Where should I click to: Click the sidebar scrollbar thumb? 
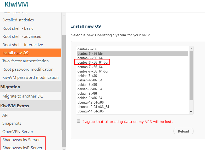[64, 91]
